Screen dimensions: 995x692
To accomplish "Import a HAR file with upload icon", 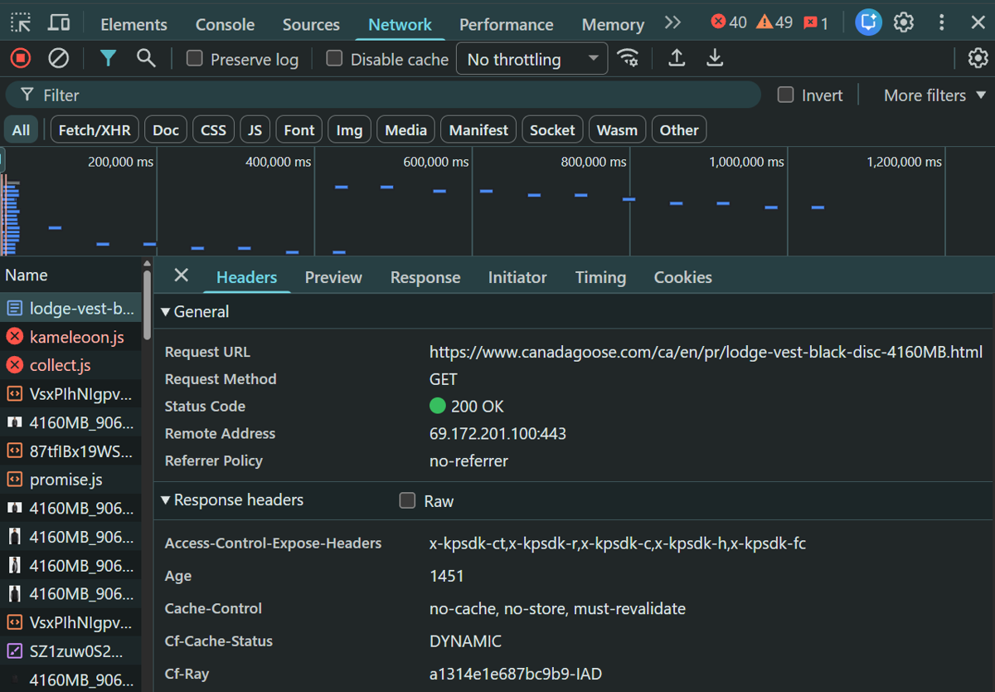I will pyautogui.click(x=677, y=58).
